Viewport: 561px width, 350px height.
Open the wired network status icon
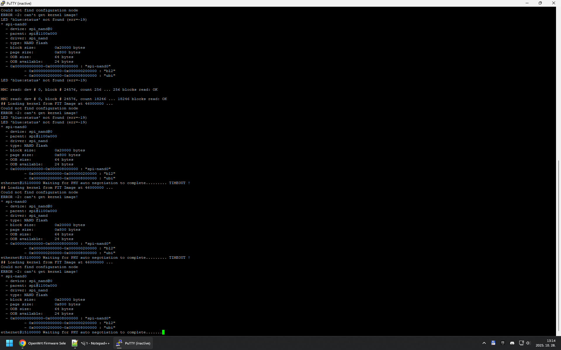tap(521, 343)
